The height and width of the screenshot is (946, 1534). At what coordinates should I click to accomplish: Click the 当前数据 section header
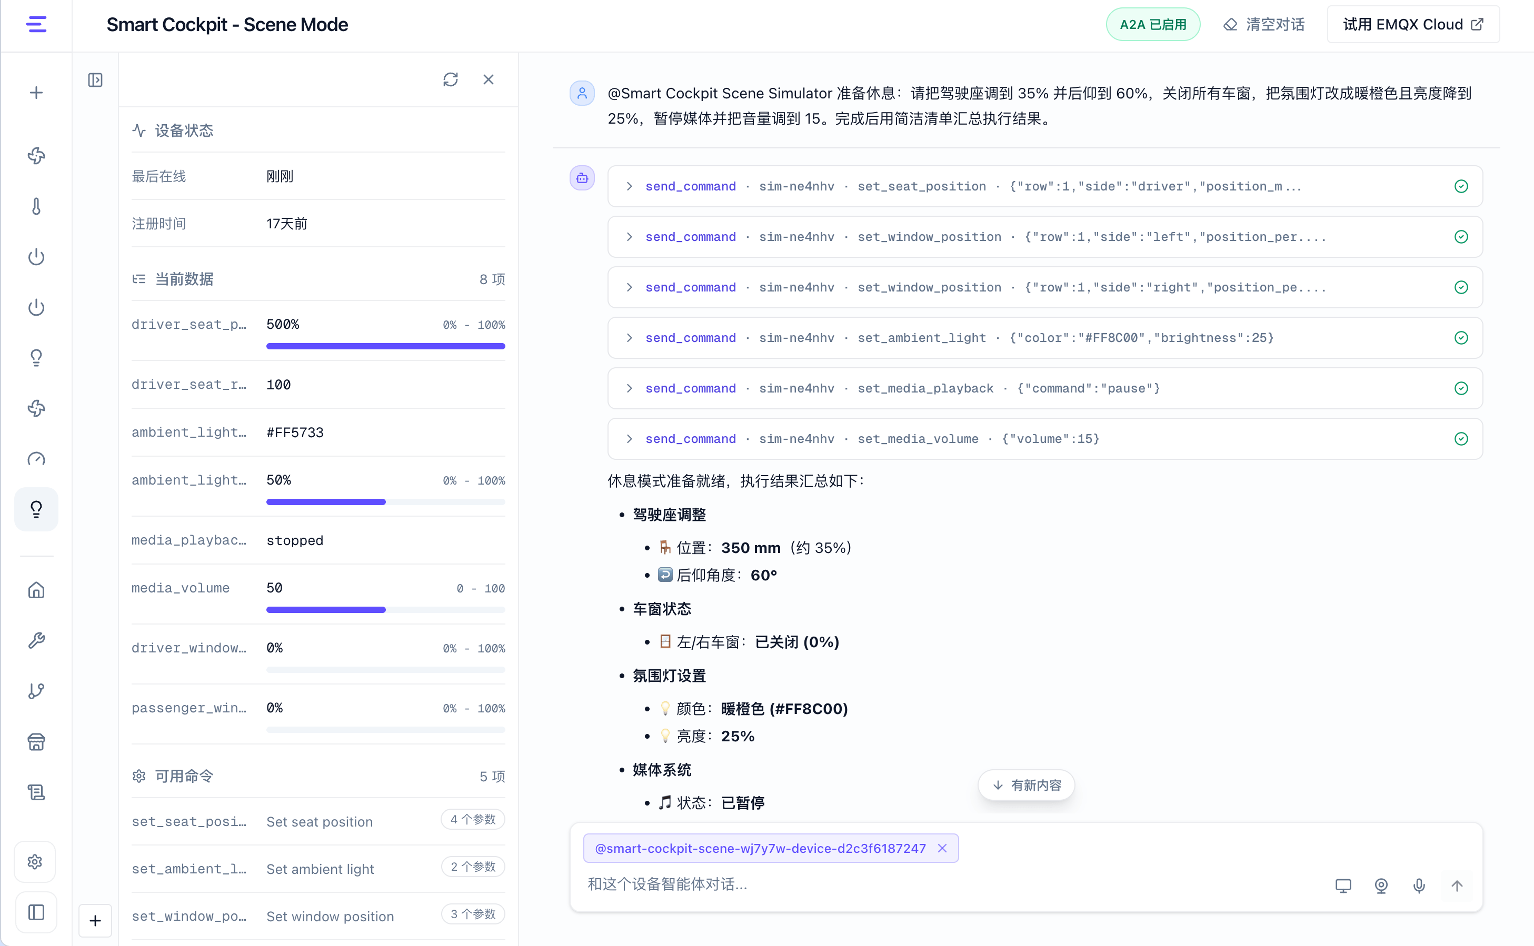click(173, 279)
